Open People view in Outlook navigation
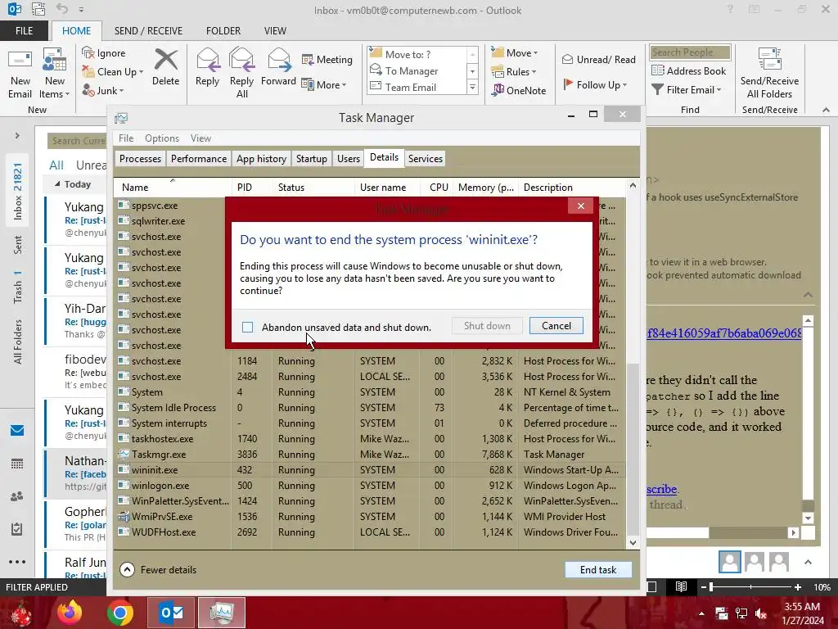838x629 pixels. [17, 496]
